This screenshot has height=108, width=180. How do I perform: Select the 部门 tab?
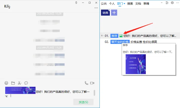tap(120, 4)
